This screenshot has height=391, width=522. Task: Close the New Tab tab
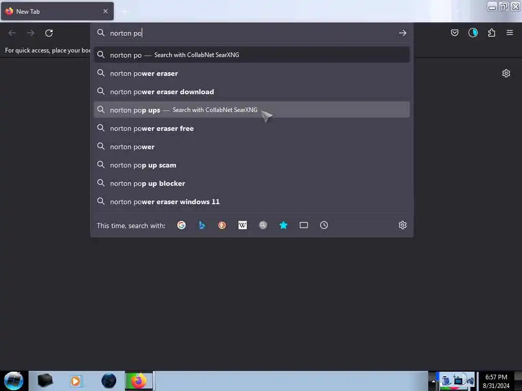106,11
